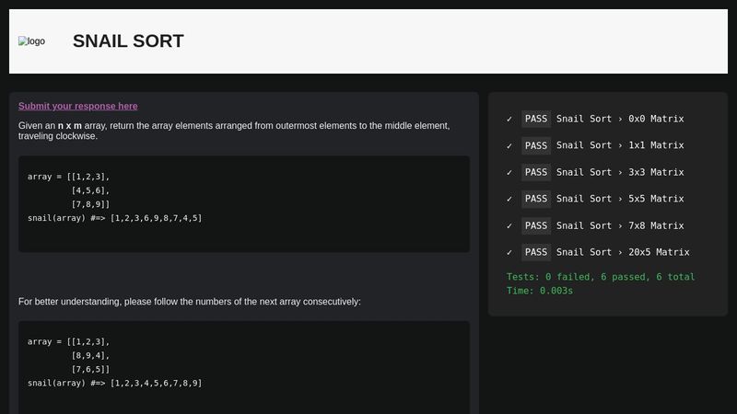Click checkmark beside 0x0 Matrix test
This screenshot has width=737, height=414.
pyautogui.click(x=509, y=119)
